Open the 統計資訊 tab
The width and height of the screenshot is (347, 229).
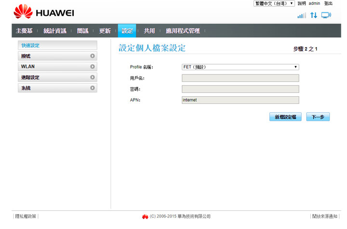pos(55,31)
